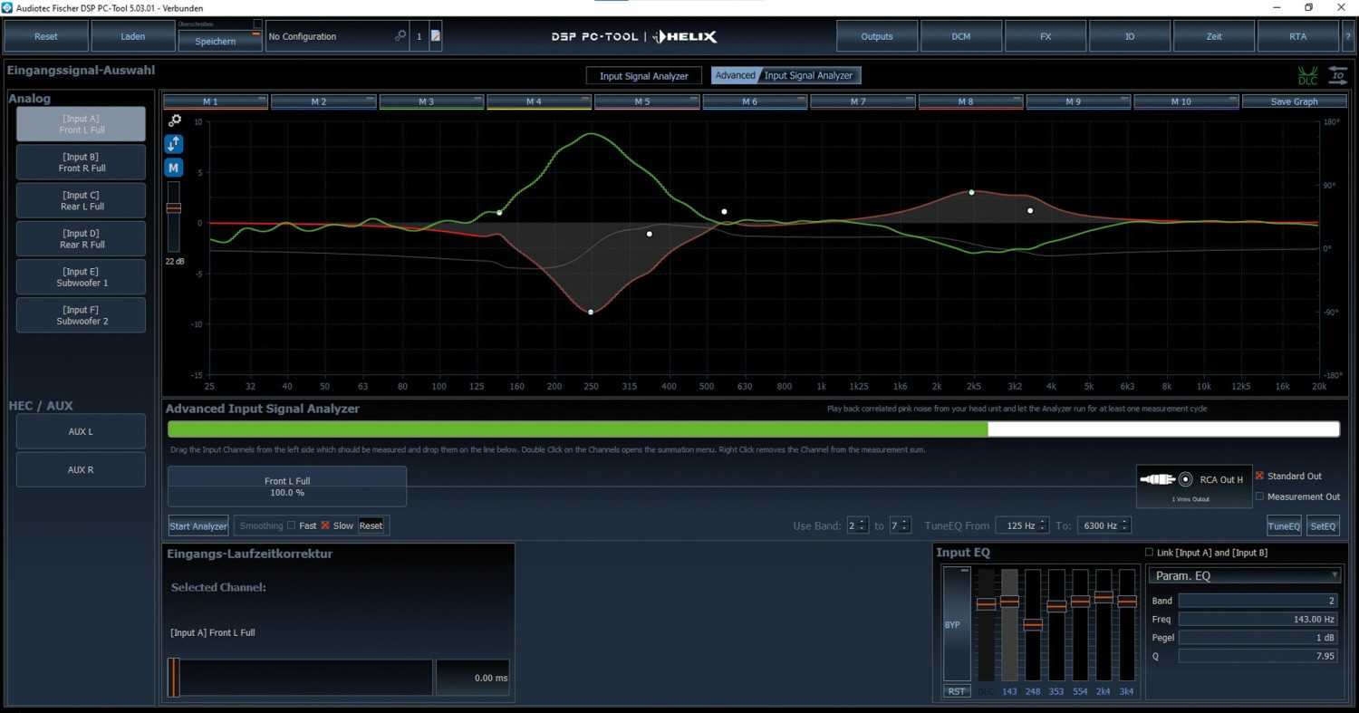The width and height of the screenshot is (1359, 713).
Task: Click the app icon in title bar
Action: coord(7,7)
